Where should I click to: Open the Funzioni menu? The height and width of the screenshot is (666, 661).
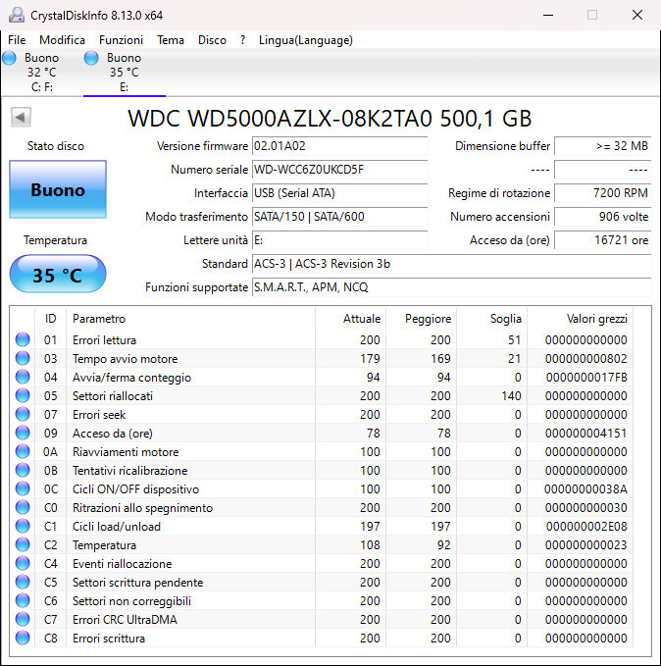121,40
